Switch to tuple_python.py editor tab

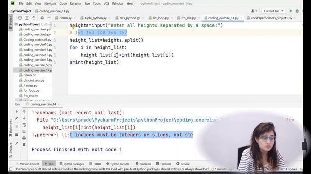tap(95, 18)
